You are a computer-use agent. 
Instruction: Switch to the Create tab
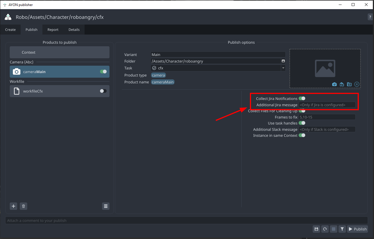(10, 30)
